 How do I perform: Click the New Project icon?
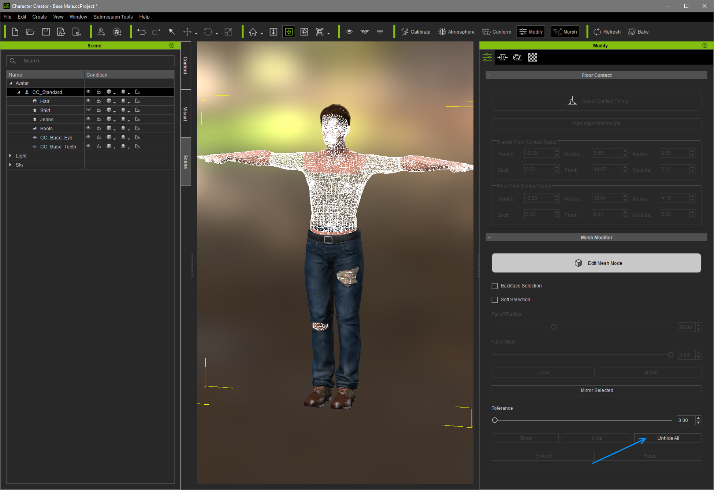[x=15, y=32]
